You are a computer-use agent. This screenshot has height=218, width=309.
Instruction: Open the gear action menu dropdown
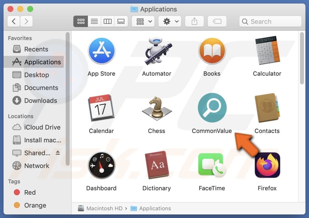coord(170,21)
